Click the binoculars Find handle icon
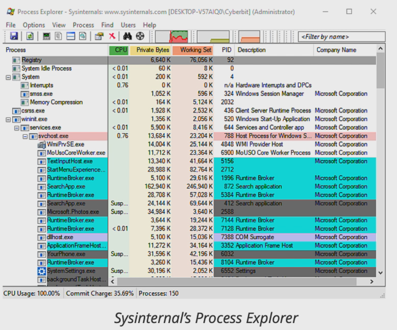397x330 pixels. (127, 36)
